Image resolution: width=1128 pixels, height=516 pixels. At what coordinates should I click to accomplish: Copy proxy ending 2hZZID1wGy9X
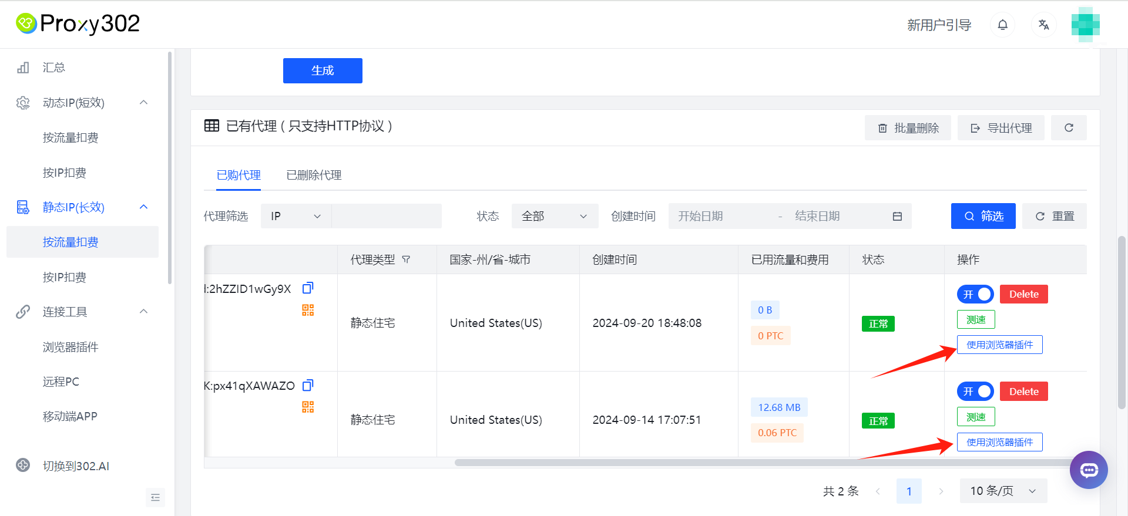tap(308, 288)
